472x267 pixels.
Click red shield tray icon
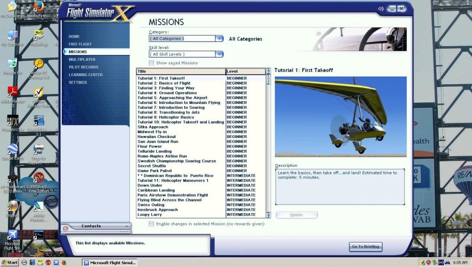coord(428,262)
